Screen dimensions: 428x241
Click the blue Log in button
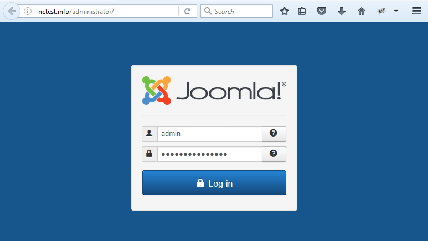click(x=214, y=182)
